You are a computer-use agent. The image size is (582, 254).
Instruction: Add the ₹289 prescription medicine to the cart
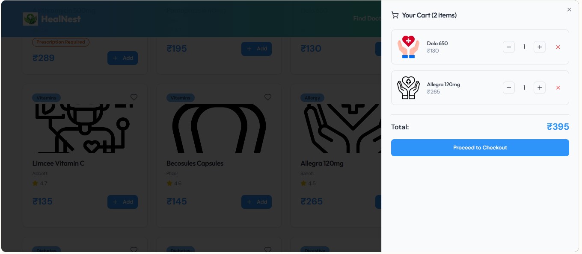pos(122,58)
